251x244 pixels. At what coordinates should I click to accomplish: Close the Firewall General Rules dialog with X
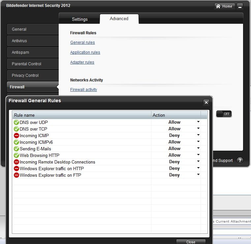tap(206, 102)
